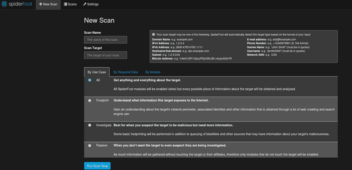
Task: Click 'When you don't want the target' text
Action: click(x=170, y=145)
